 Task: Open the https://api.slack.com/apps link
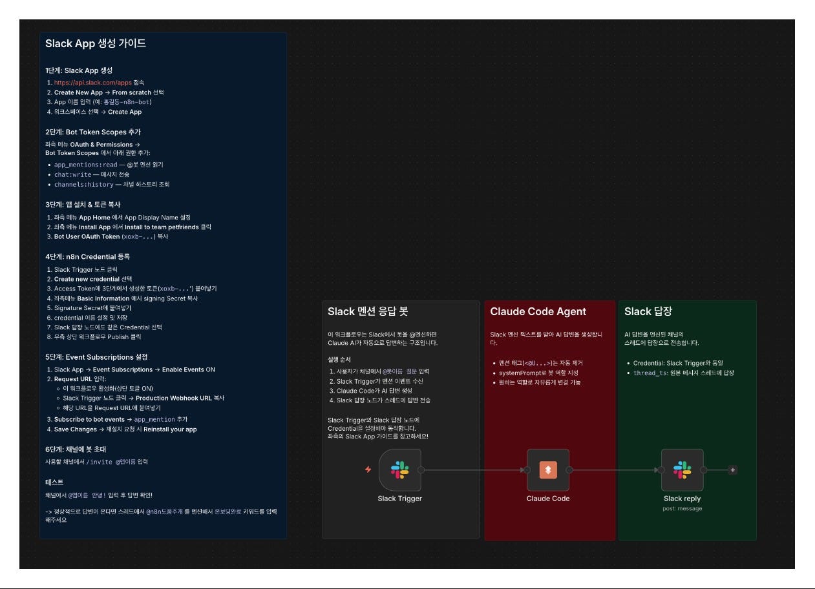(92, 83)
